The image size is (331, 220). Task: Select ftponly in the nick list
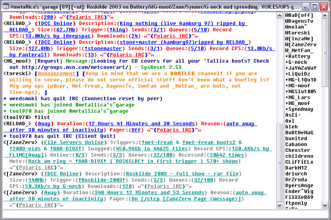pyautogui.click(x=296, y=203)
